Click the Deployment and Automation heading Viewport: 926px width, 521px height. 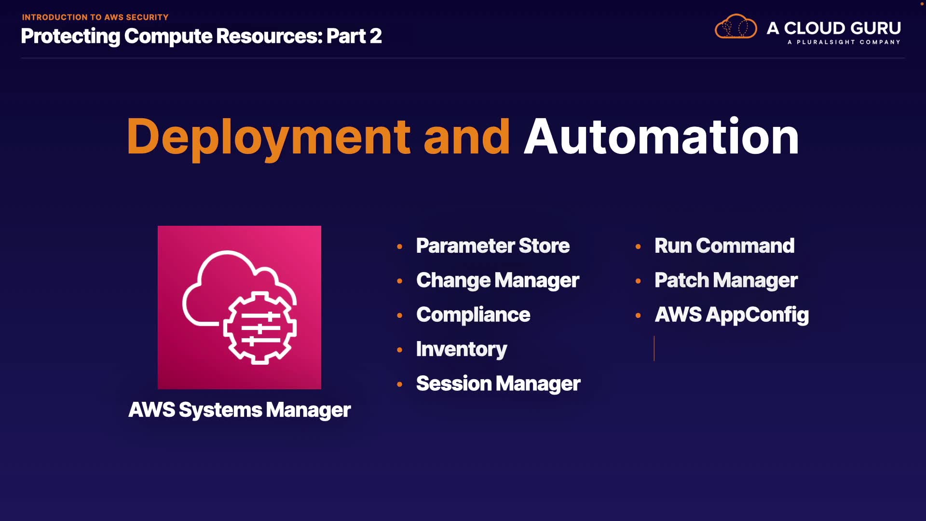[x=462, y=137]
